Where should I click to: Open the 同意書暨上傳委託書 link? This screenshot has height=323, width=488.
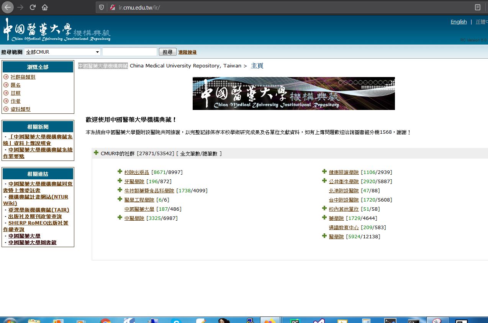point(38,187)
